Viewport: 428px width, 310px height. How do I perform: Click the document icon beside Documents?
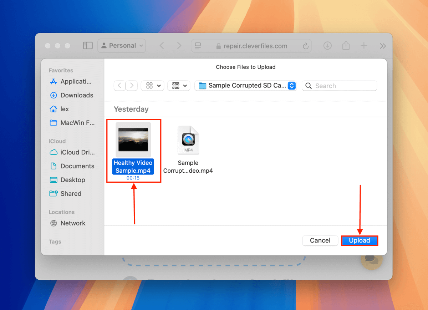[53, 166]
